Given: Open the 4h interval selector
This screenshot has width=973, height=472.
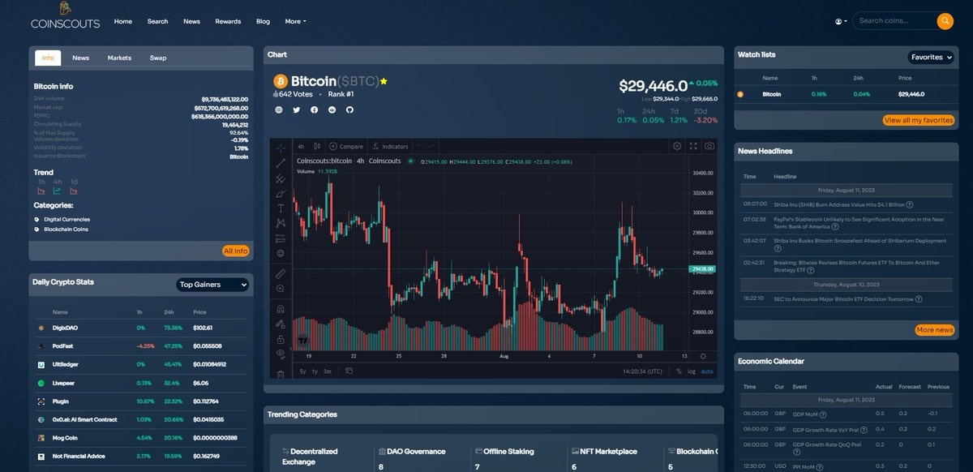Looking at the screenshot, I should [x=301, y=147].
